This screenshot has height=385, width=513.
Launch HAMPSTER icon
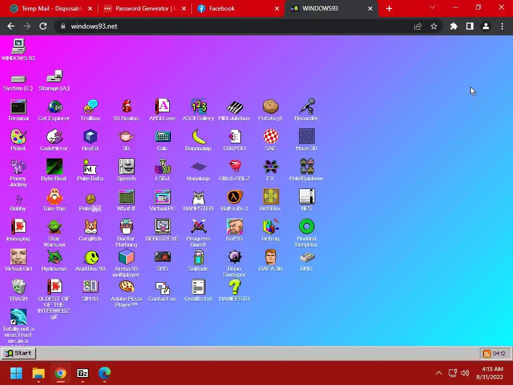198,201
